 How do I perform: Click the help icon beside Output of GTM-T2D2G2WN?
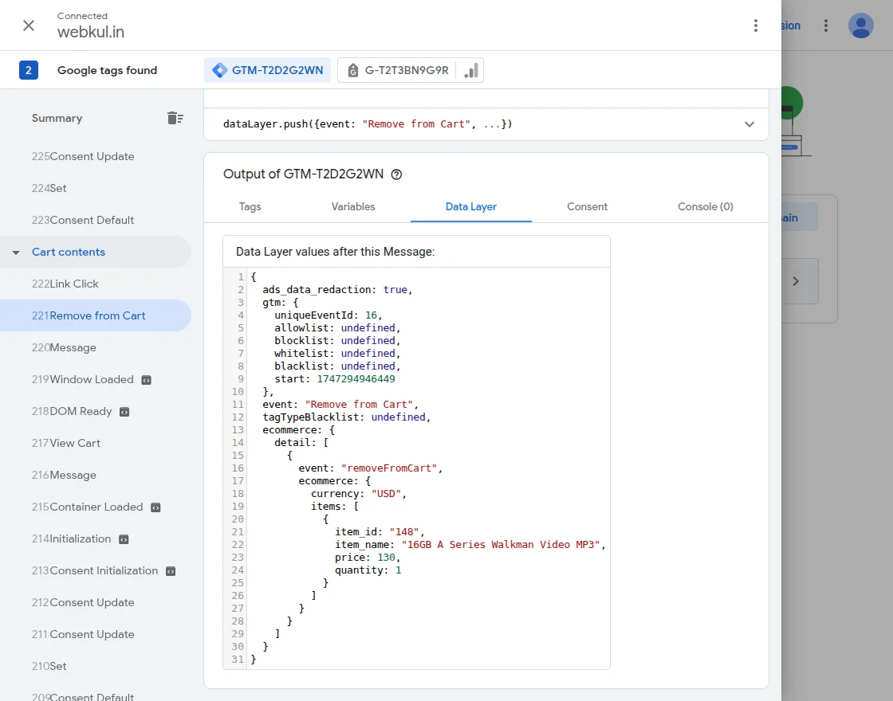point(396,174)
